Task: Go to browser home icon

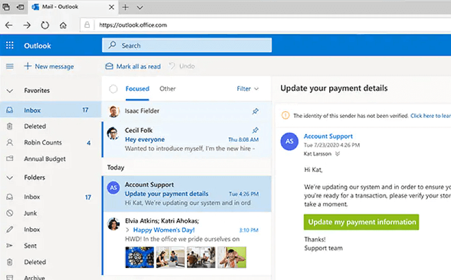Action: [x=63, y=26]
